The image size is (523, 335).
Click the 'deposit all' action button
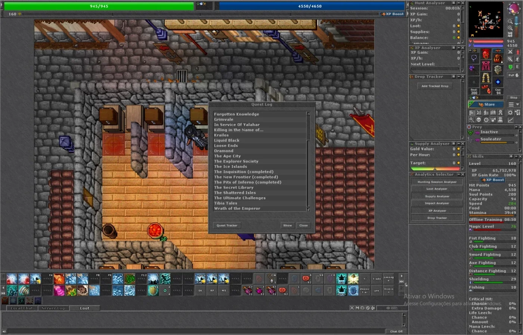coord(365,291)
